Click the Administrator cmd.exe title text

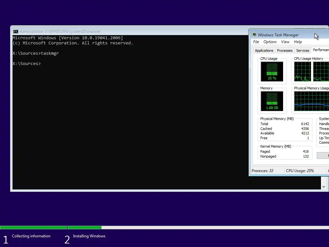pos(60,32)
